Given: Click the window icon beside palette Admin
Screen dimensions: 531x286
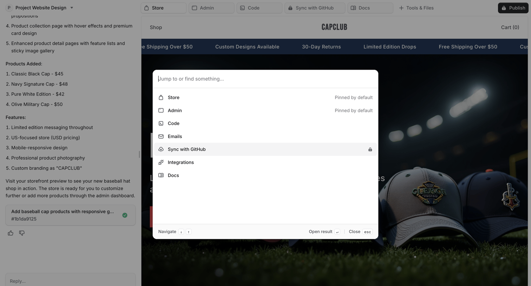Looking at the screenshot, I should pos(161,110).
